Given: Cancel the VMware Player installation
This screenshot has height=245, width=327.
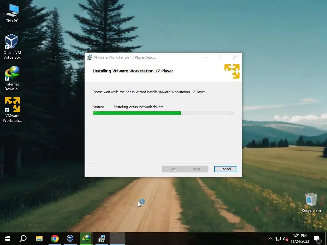Looking at the screenshot, I should (225, 169).
